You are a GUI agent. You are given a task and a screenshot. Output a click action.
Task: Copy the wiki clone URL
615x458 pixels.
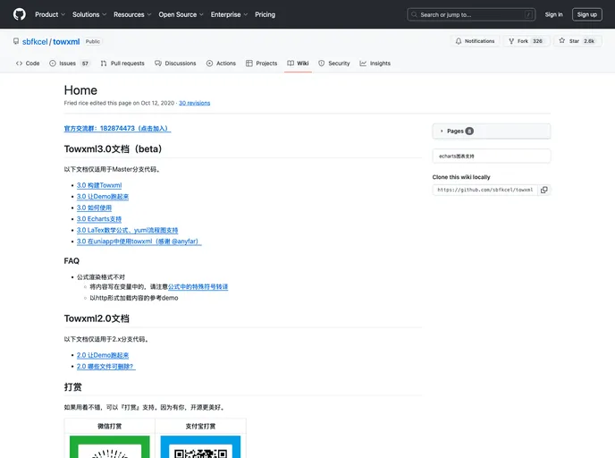(544, 190)
